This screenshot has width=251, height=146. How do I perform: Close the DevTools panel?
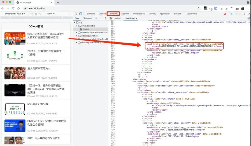tap(249, 14)
